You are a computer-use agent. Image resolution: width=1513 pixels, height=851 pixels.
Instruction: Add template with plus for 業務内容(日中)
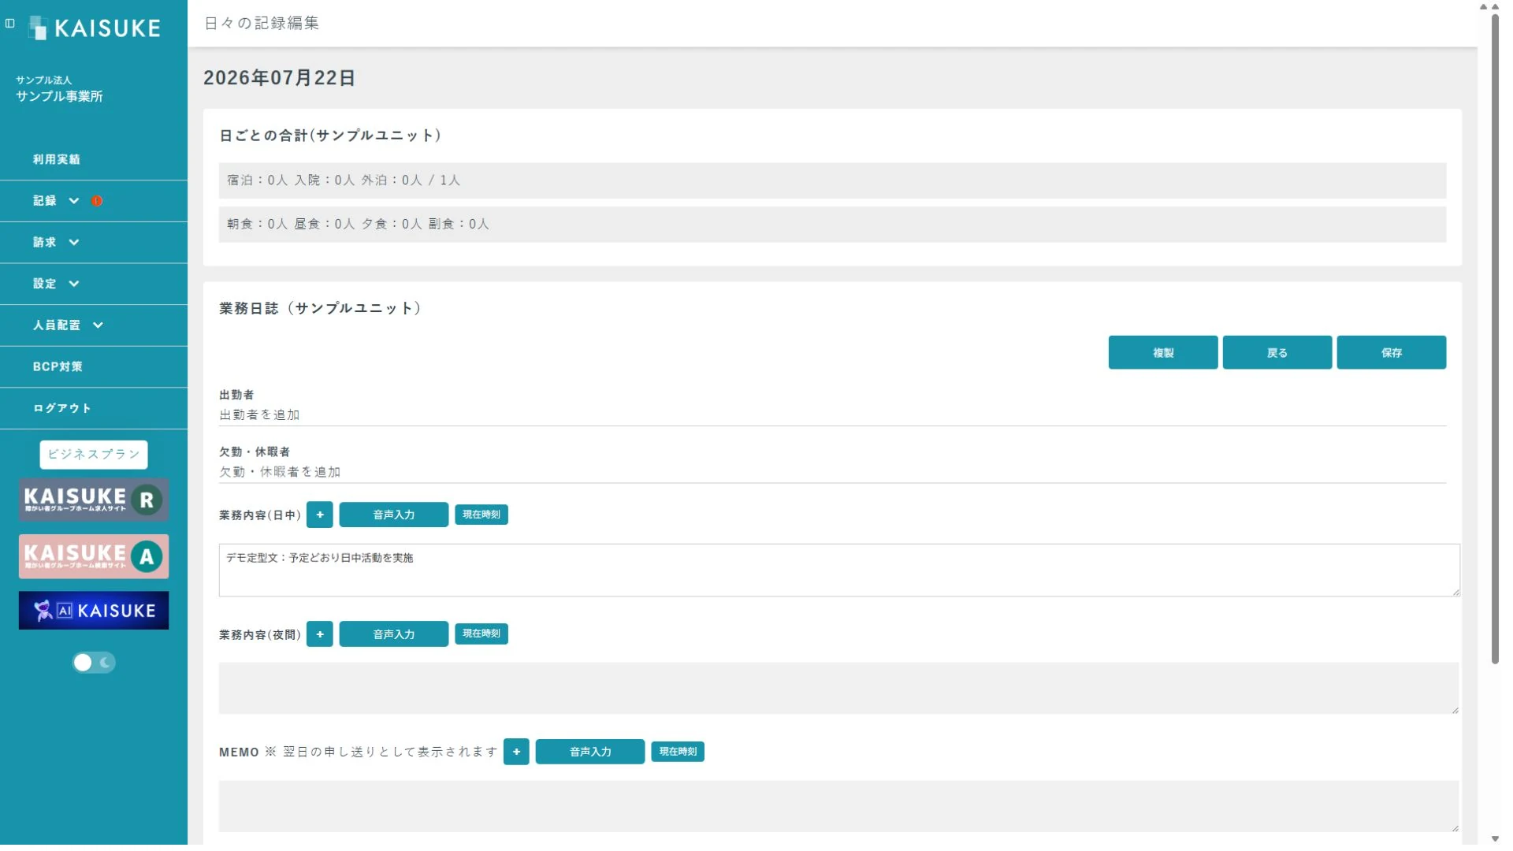(x=319, y=515)
